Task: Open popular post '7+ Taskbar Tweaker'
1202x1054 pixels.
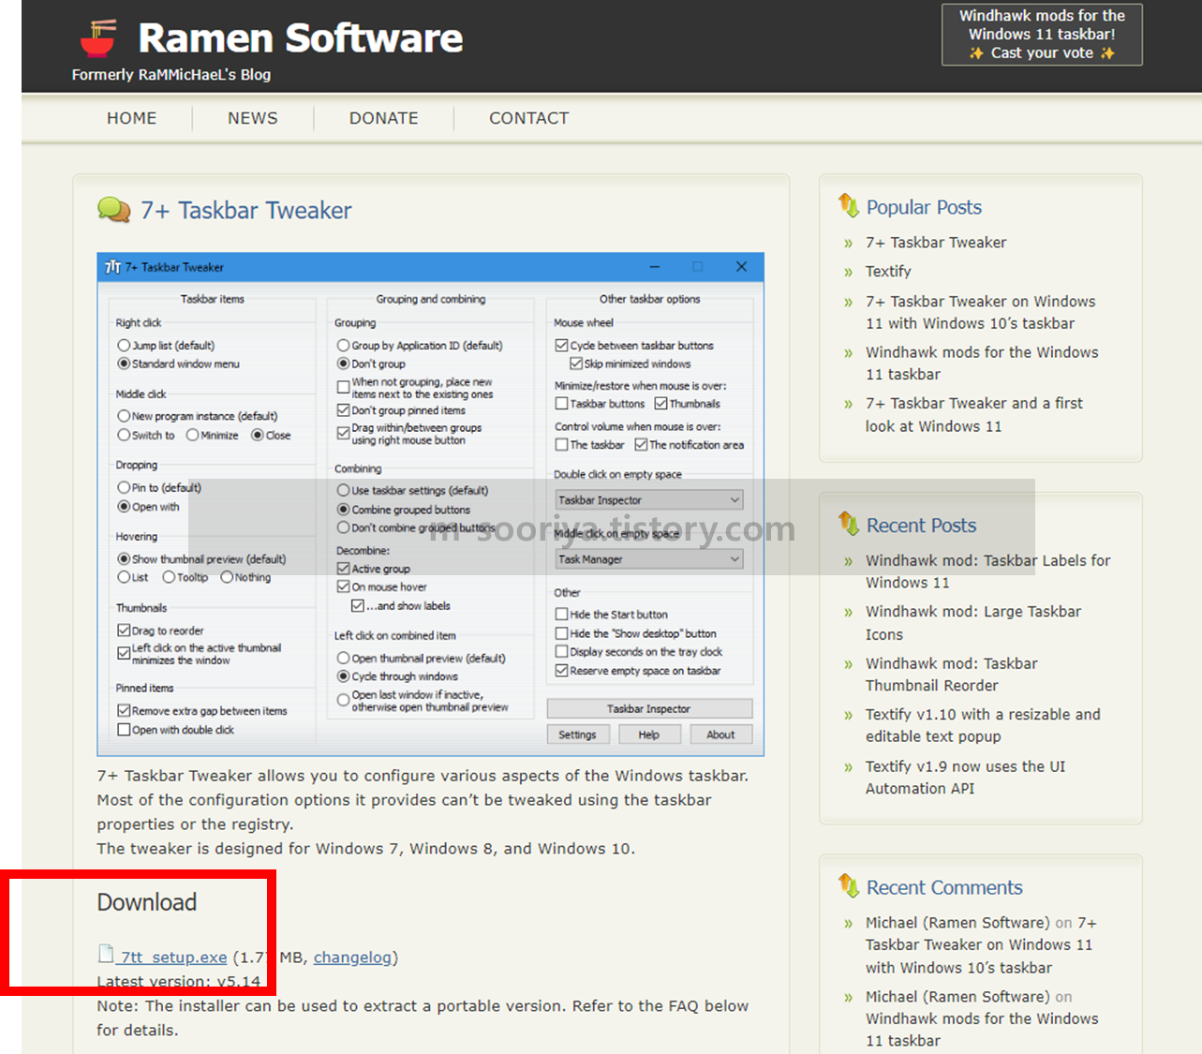Action: (936, 243)
